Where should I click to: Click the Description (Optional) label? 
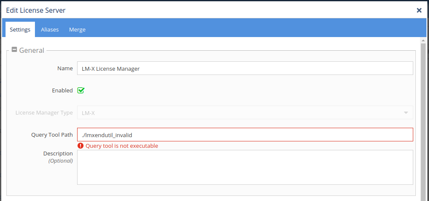tap(58, 157)
